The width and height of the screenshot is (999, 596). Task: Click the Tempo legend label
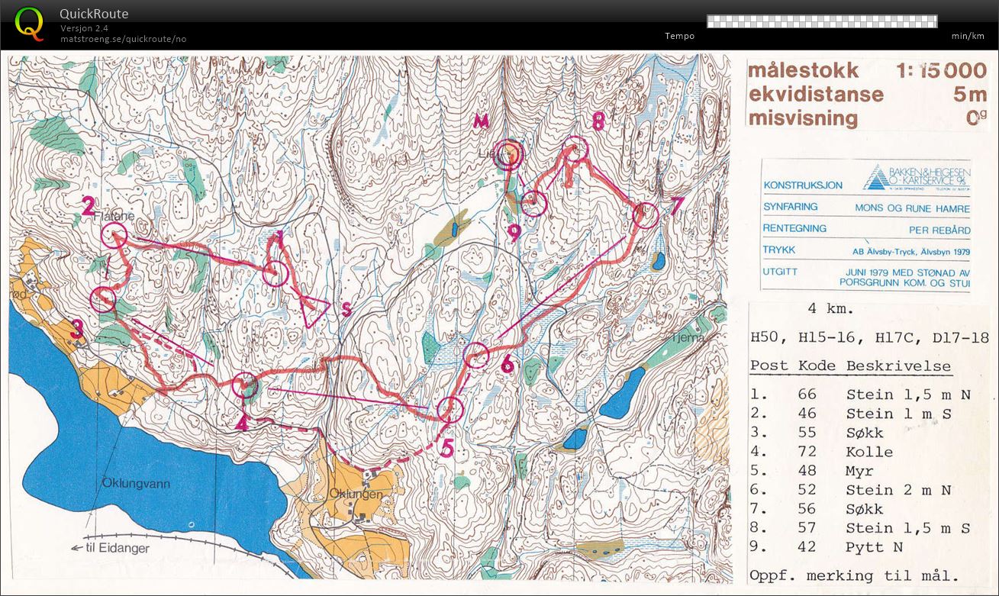tap(679, 36)
